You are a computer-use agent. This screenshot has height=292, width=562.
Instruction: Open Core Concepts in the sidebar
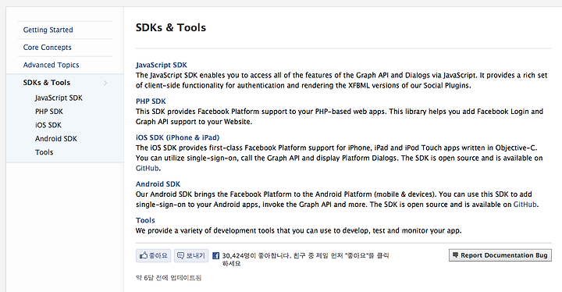click(x=48, y=48)
